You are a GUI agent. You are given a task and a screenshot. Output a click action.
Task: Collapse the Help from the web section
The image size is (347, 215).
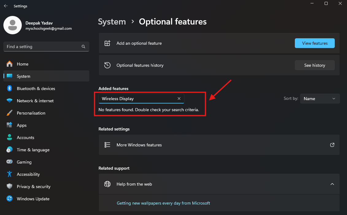tap(332, 184)
